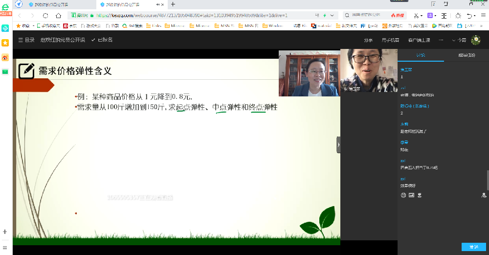Expand the three-dot more options menu
The height and width of the screenshot is (255, 489).
click(x=441, y=40)
